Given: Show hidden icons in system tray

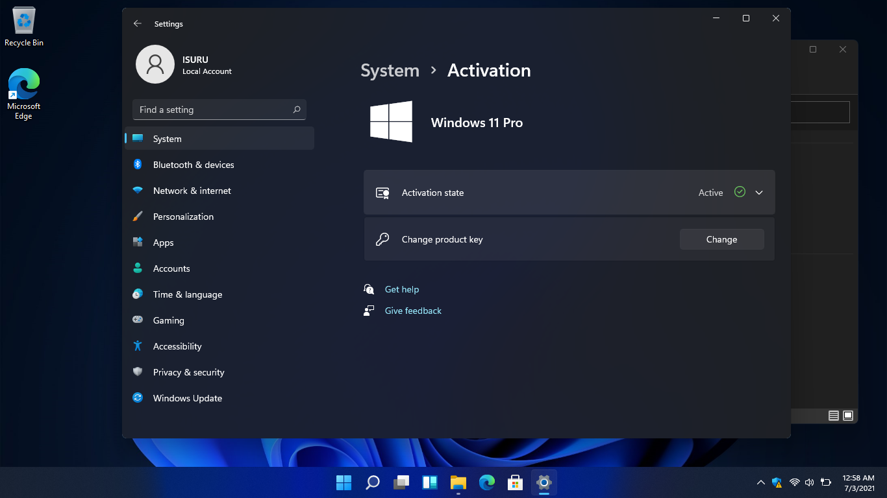Looking at the screenshot, I should click(x=761, y=482).
